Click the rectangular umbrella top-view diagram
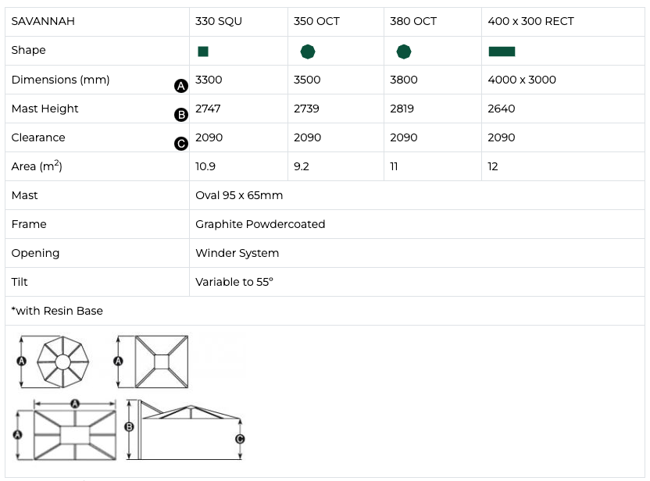Image resolution: width=650 pixels, height=481 pixels. 75,433
